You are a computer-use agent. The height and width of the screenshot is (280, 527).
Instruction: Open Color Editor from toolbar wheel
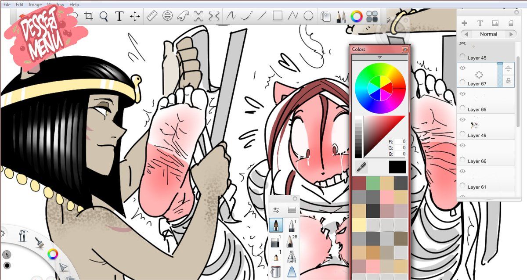point(357,17)
